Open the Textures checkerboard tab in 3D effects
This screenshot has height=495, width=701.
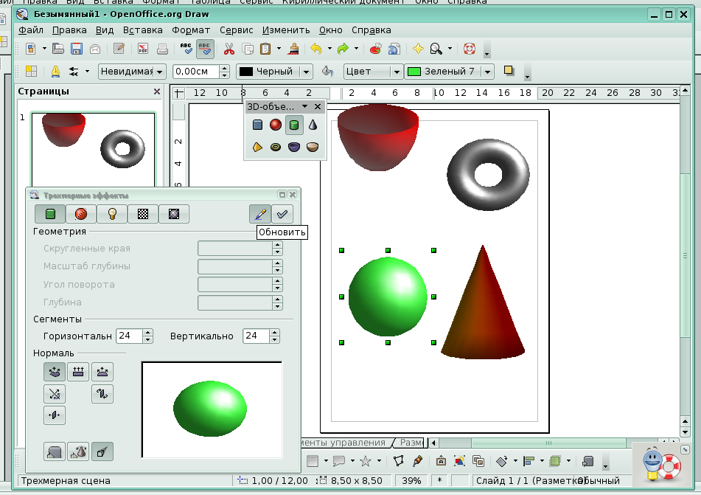tap(143, 214)
